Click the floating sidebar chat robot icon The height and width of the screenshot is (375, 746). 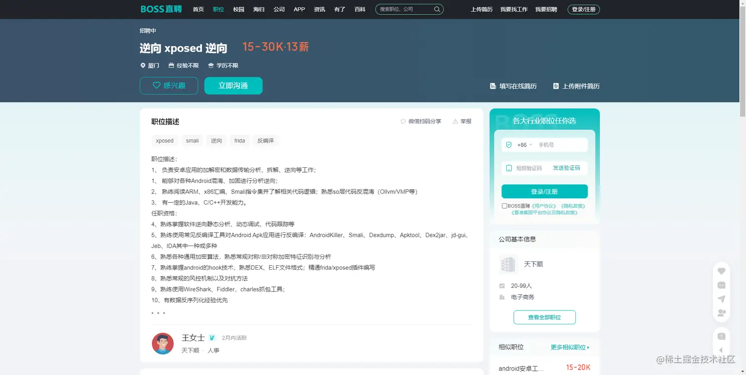coord(721,285)
